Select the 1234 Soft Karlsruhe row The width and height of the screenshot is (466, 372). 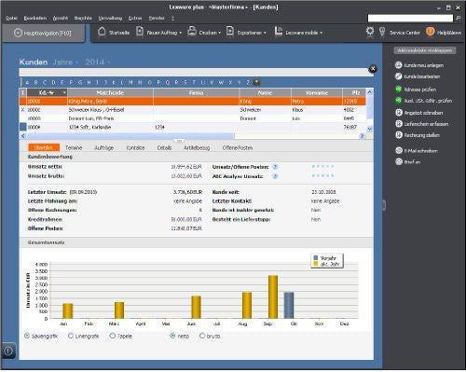coord(193,127)
